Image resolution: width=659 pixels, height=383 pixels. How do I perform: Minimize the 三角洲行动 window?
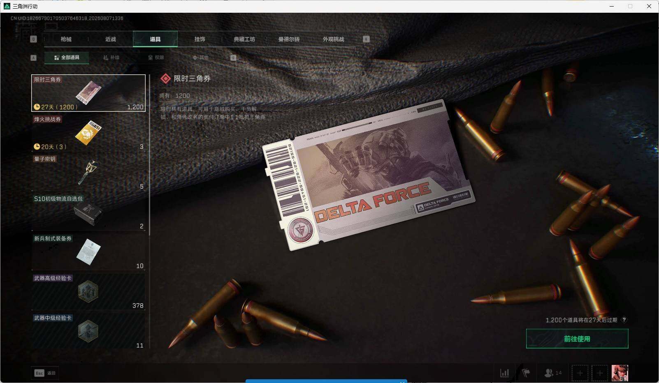point(612,6)
